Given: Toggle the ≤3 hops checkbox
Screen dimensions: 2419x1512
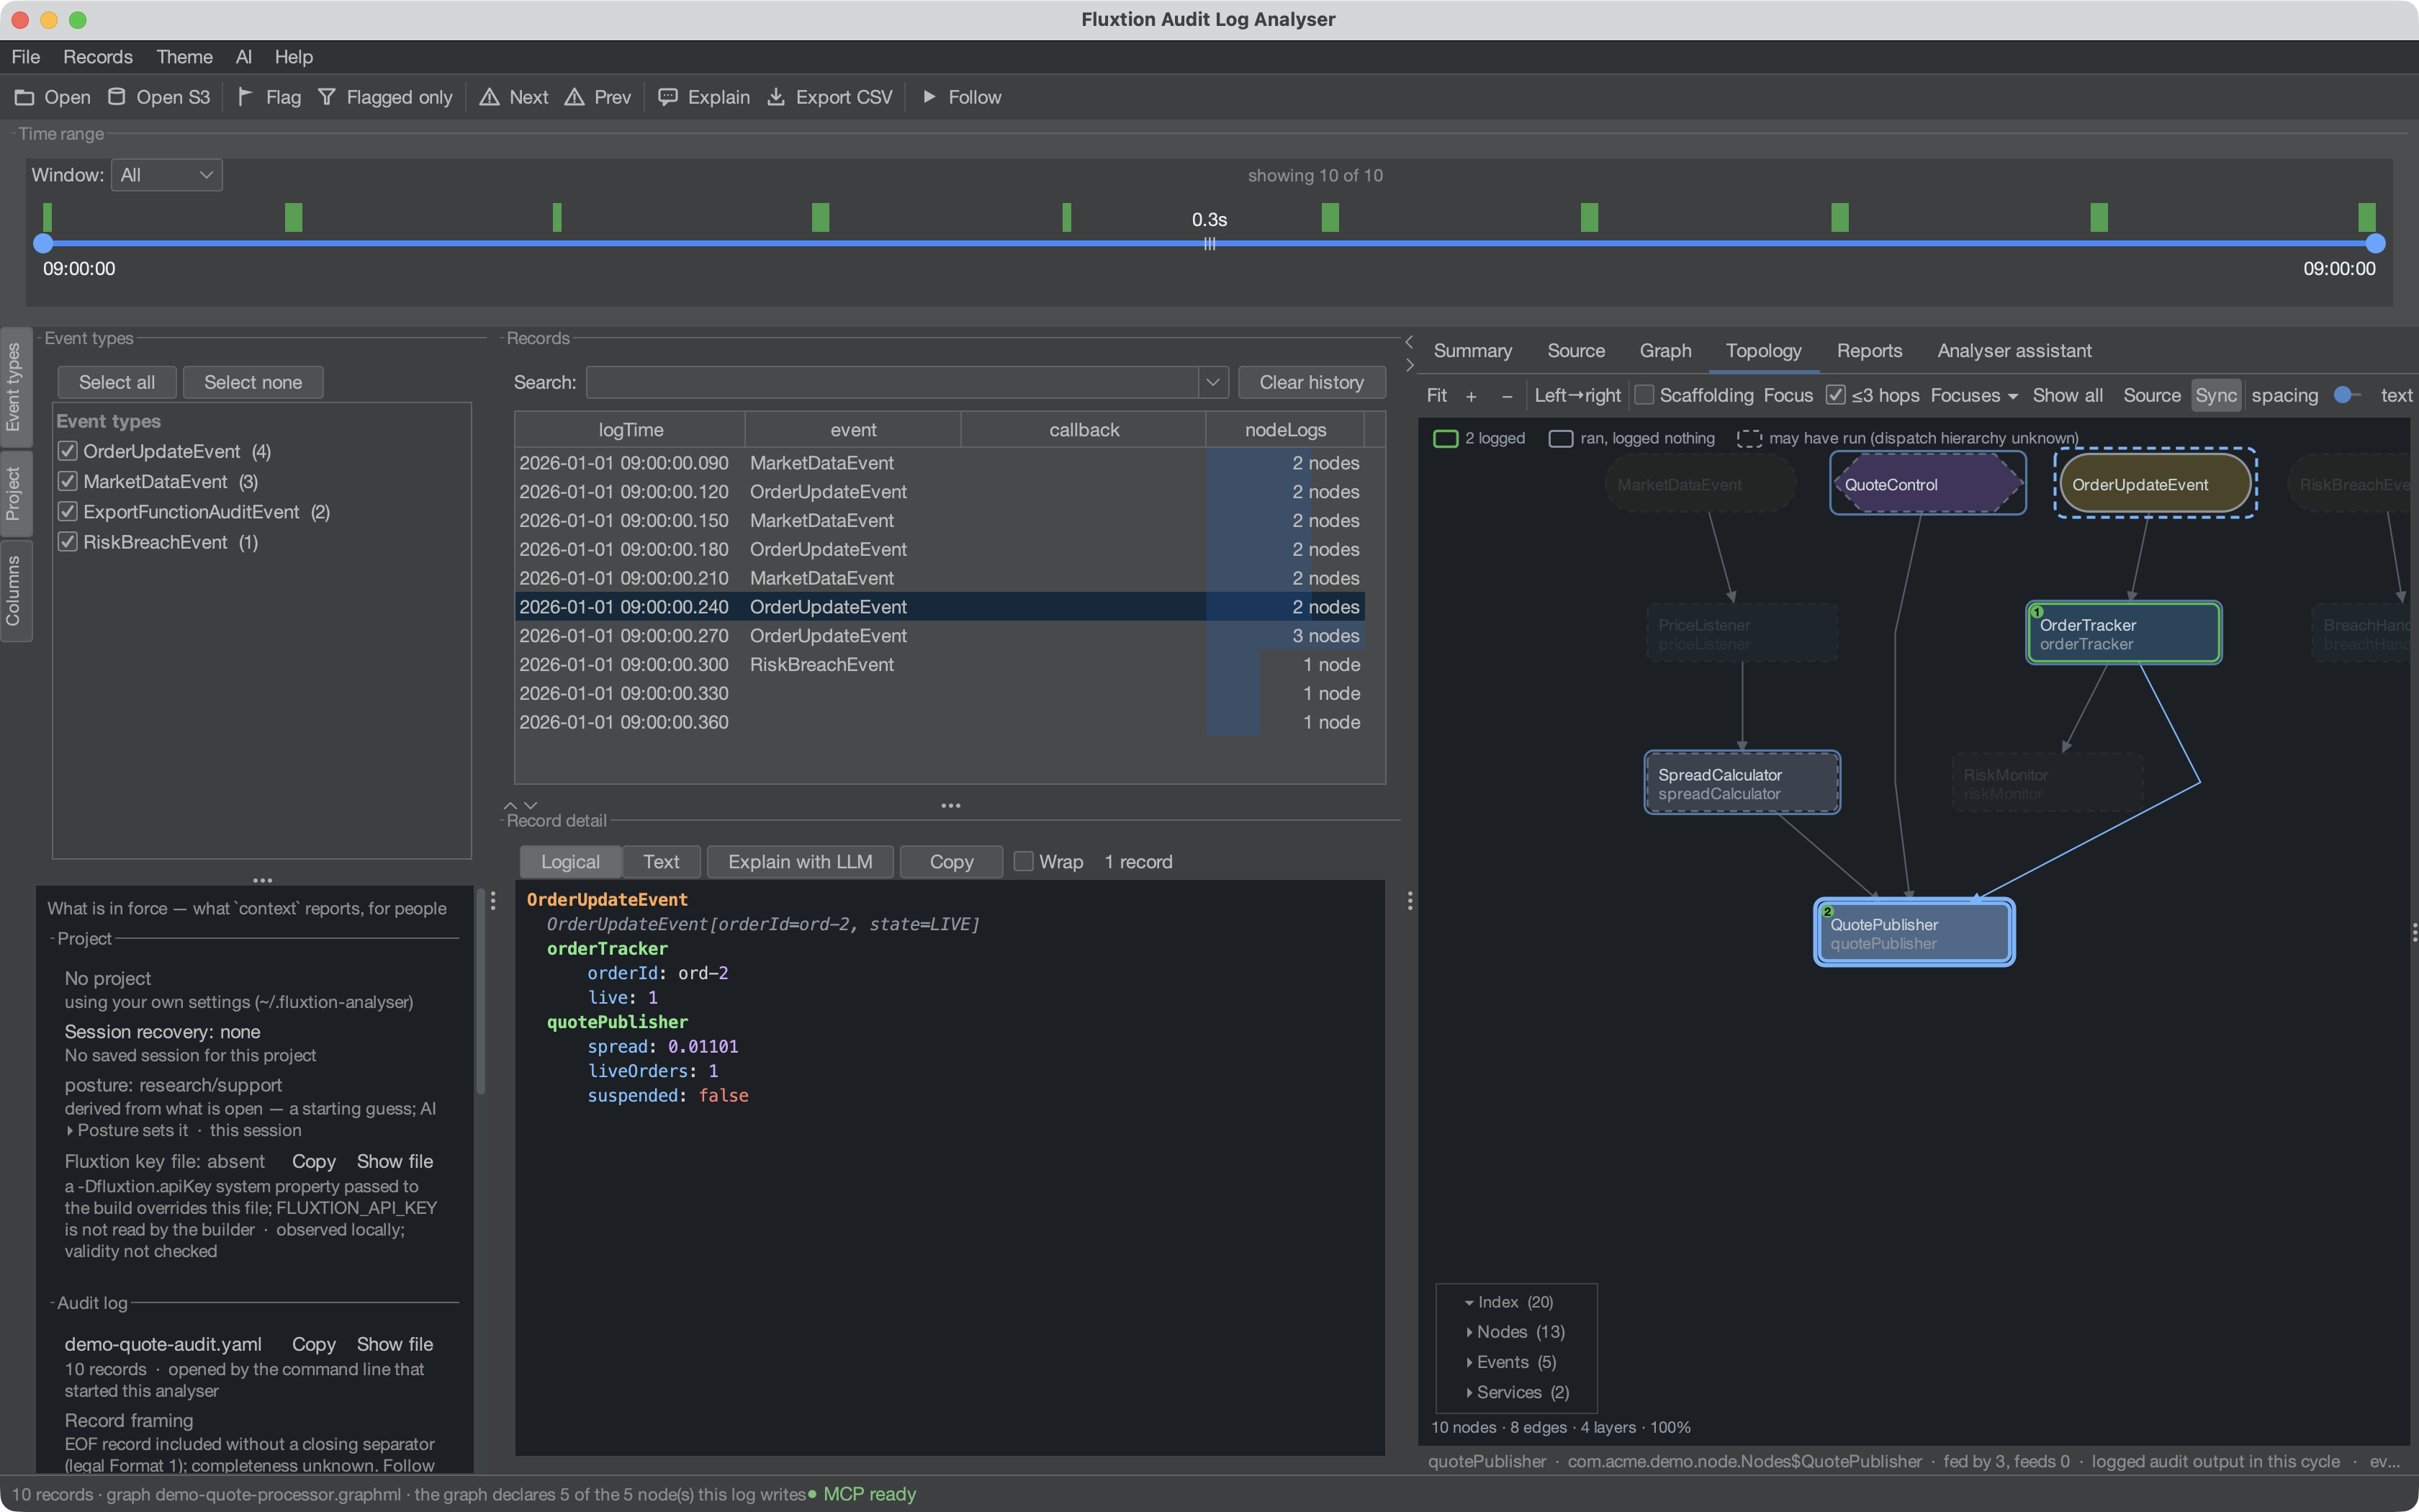Looking at the screenshot, I should coord(1835,395).
